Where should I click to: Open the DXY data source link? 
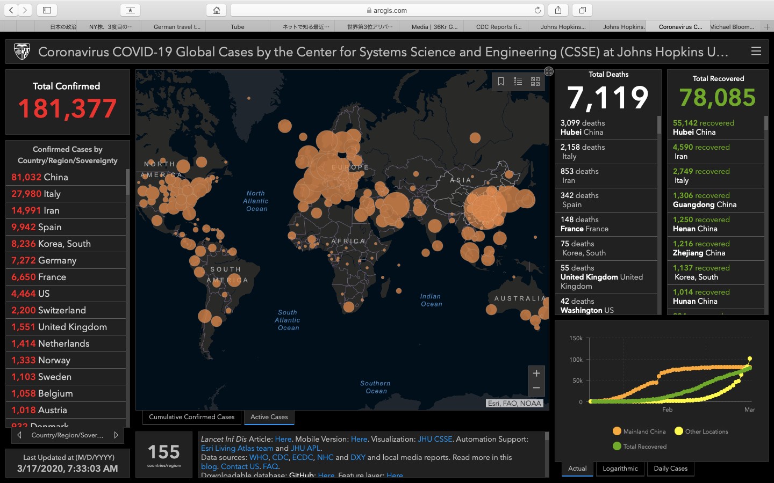[358, 457]
